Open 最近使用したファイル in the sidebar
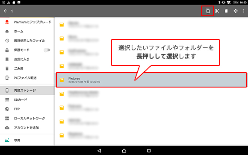The height and width of the screenshot is (155, 248). coord(27,41)
